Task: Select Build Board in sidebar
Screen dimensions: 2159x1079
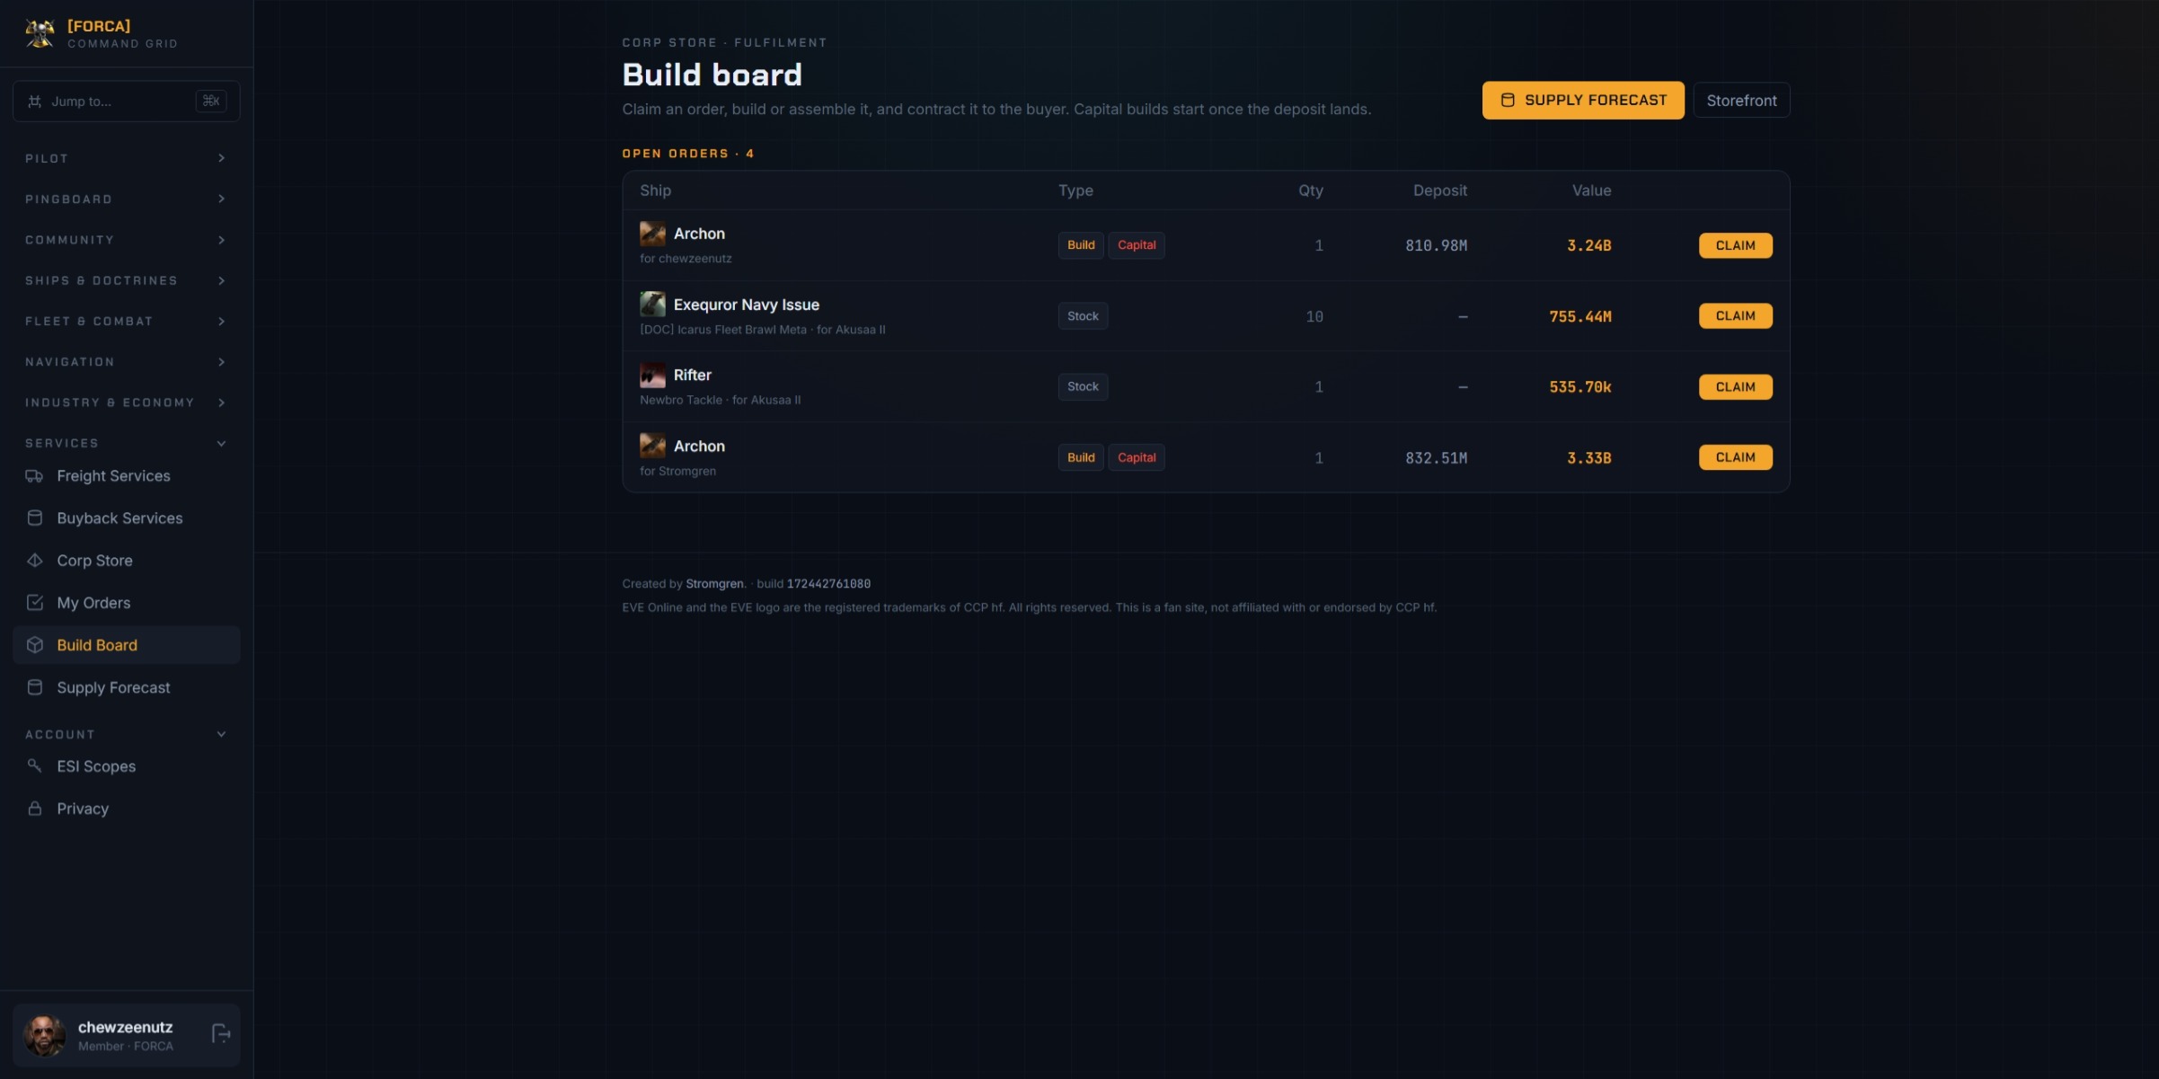Action: [x=126, y=645]
